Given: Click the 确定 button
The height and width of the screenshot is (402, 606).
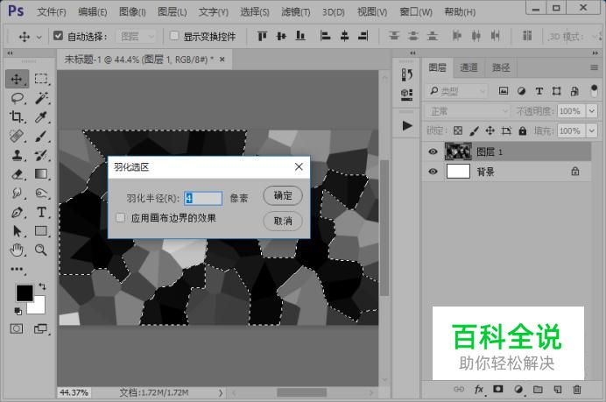Looking at the screenshot, I should coord(283,195).
